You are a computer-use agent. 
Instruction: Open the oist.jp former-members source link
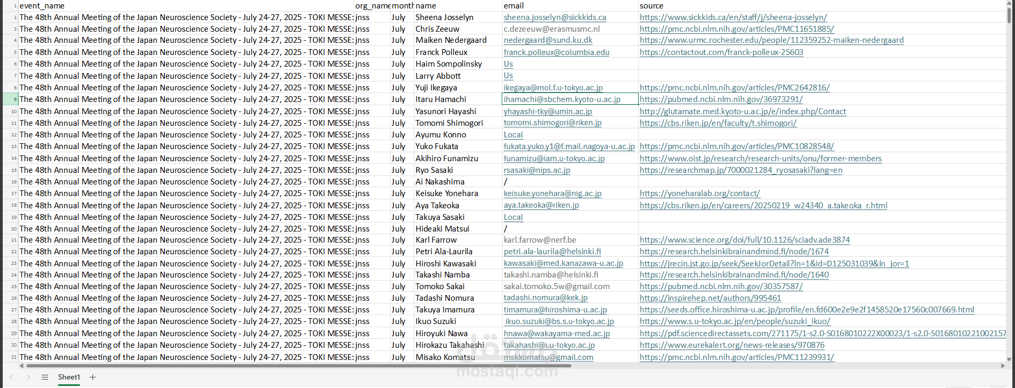tap(761, 159)
